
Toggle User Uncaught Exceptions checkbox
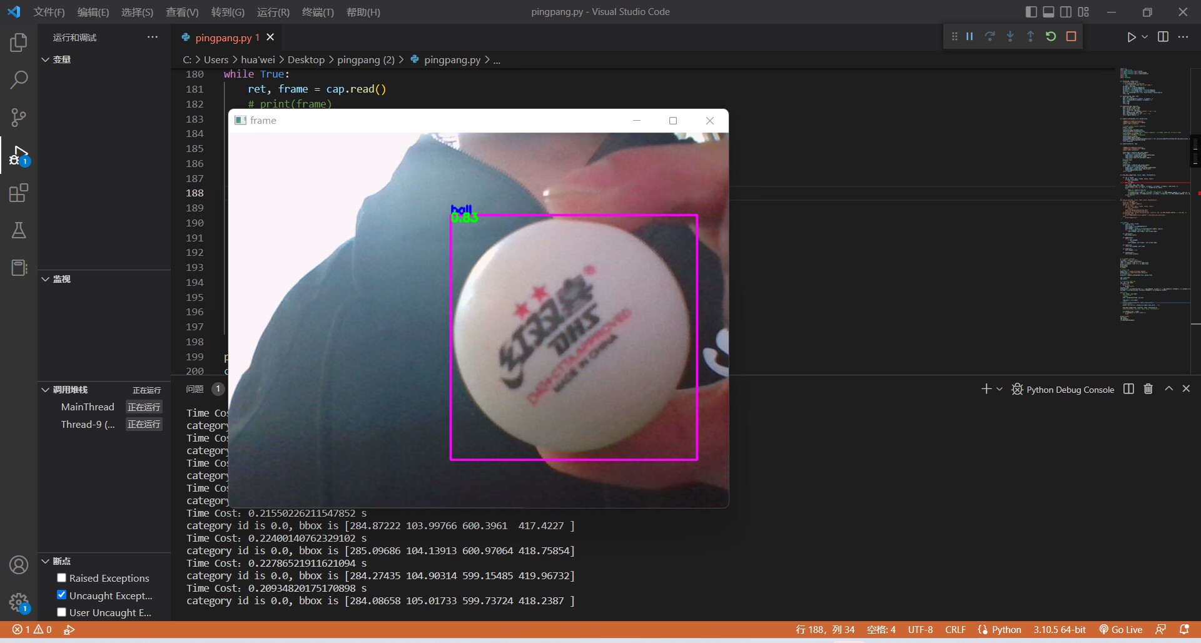pyautogui.click(x=61, y=612)
